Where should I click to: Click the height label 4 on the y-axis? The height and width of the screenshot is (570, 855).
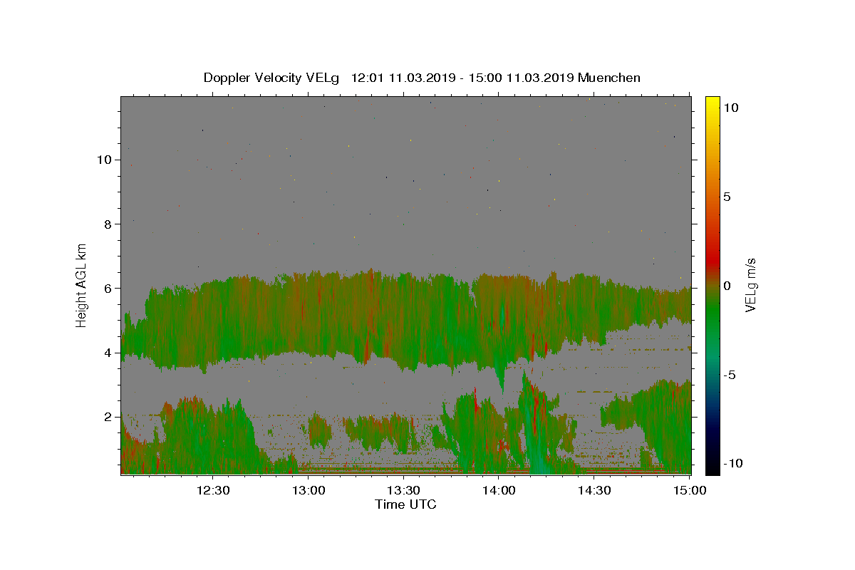108,353
